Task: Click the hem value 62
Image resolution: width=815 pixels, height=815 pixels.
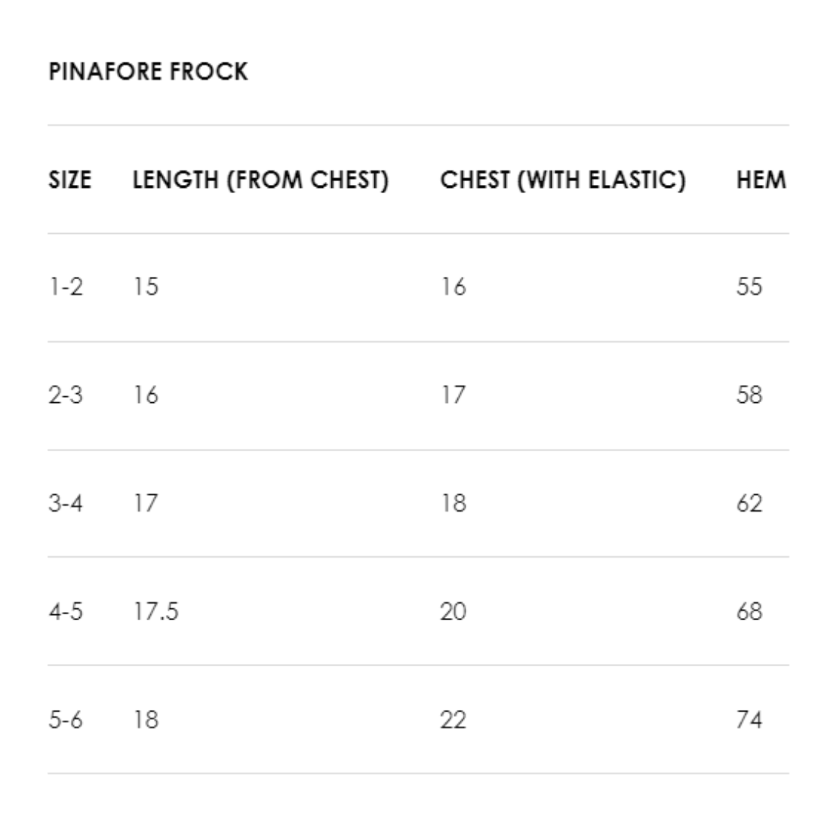Action: pos(749,503)
